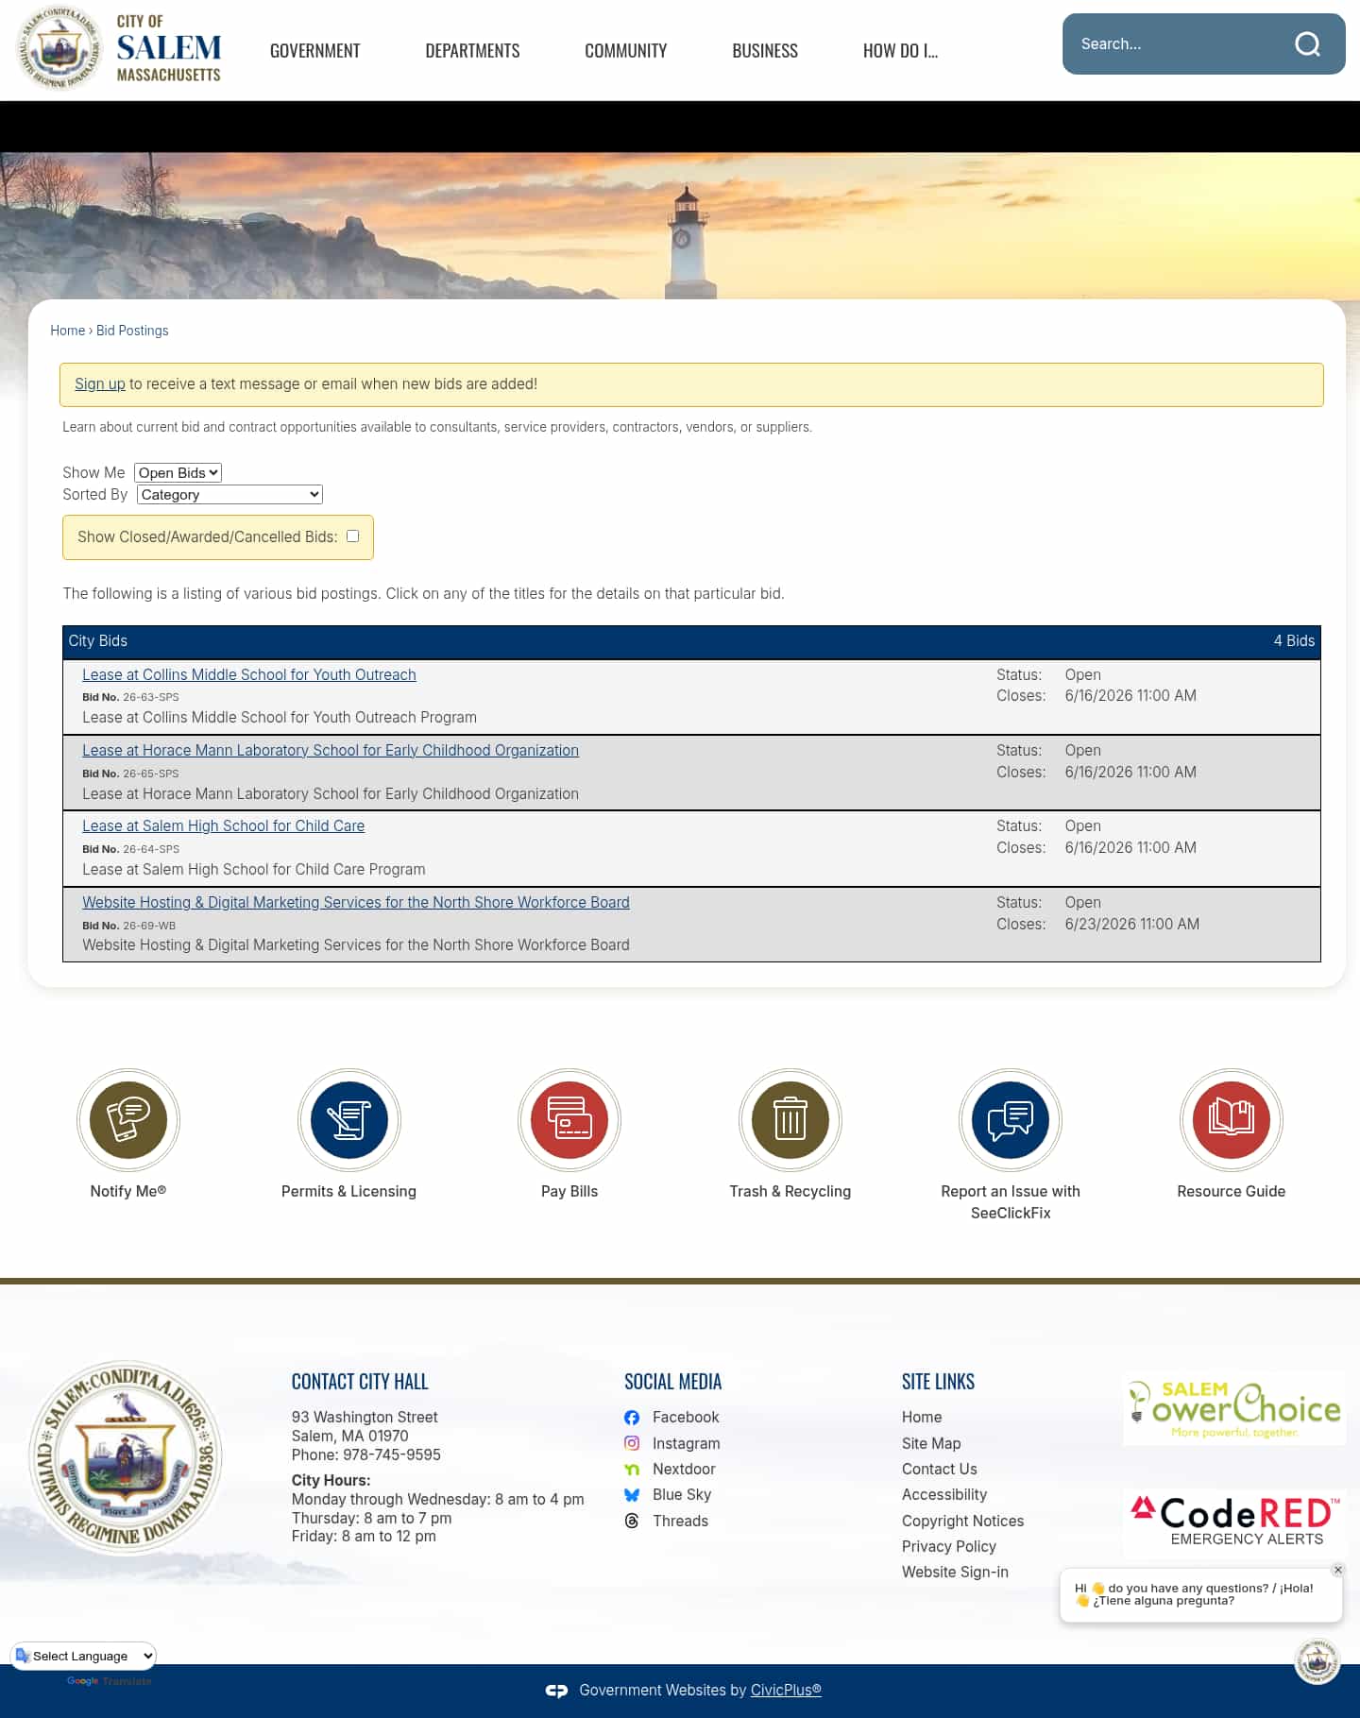The height and width of the screenshot is (1718, 1360).
Task: Click the Notify Me® label
Action: click(x=128, y=1192)
